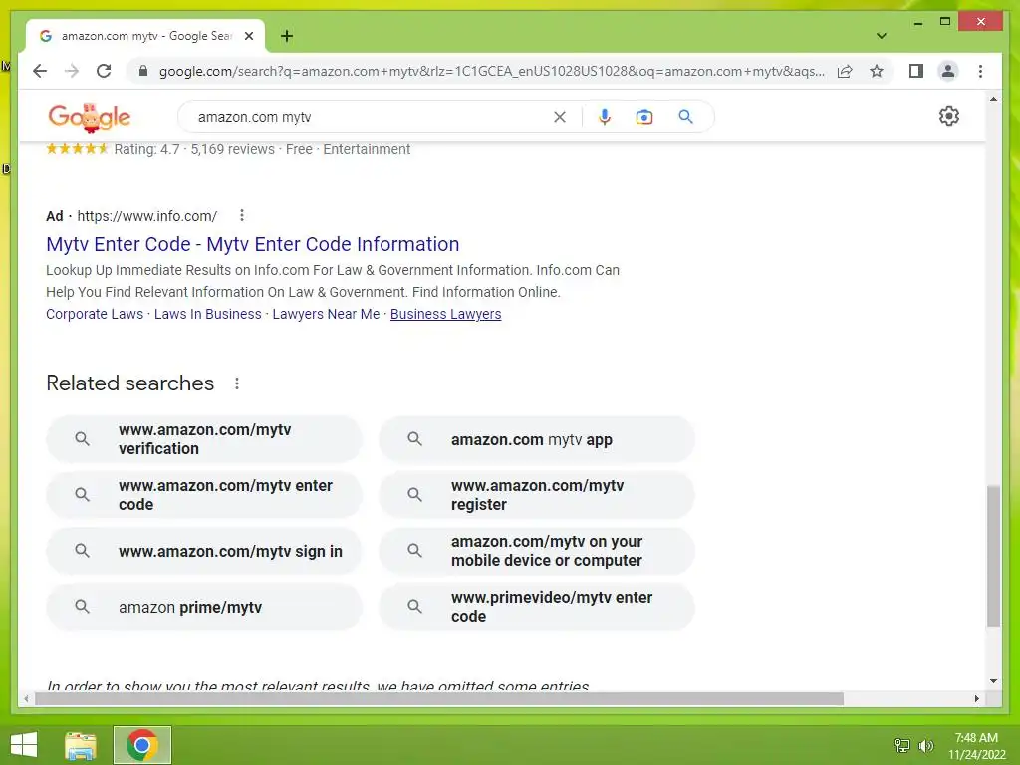Open the network tray icon

click(901, 745)
